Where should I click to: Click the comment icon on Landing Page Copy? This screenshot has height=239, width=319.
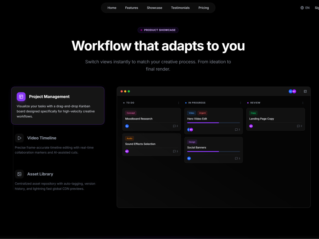tap(298, 126)
